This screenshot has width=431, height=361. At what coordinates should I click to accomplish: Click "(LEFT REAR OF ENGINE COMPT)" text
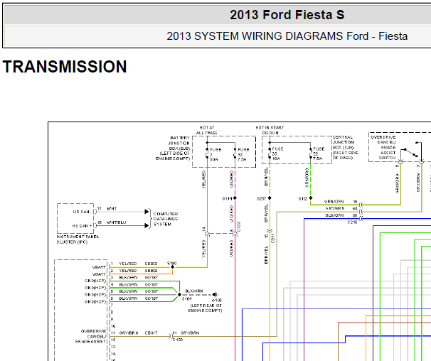click(x=205, y=308)
